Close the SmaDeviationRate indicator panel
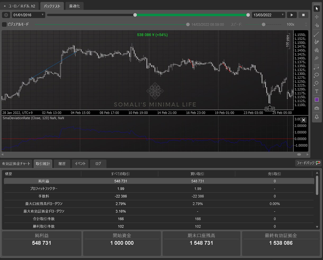The width and height of the screenshot is (323, 260). pos(304,120)
